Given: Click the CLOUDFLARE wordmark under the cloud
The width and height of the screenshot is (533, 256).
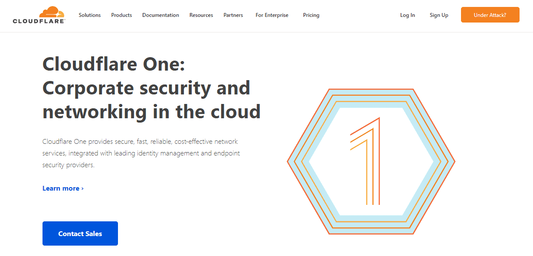Looking at the screenshot, I should pos(39,21).
